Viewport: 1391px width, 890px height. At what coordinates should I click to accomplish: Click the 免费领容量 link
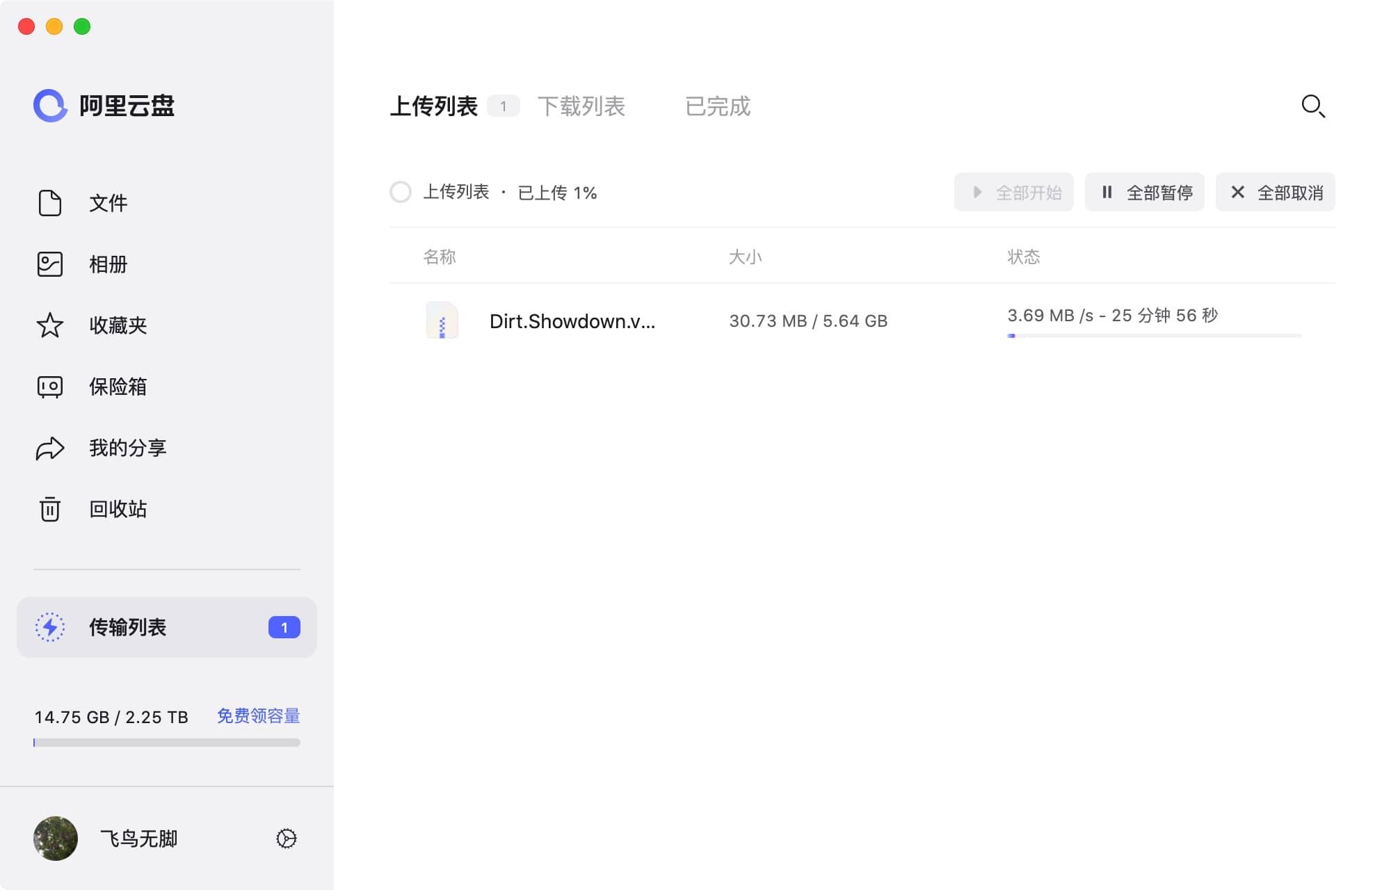pyautogui.click(x=258, y=716)
